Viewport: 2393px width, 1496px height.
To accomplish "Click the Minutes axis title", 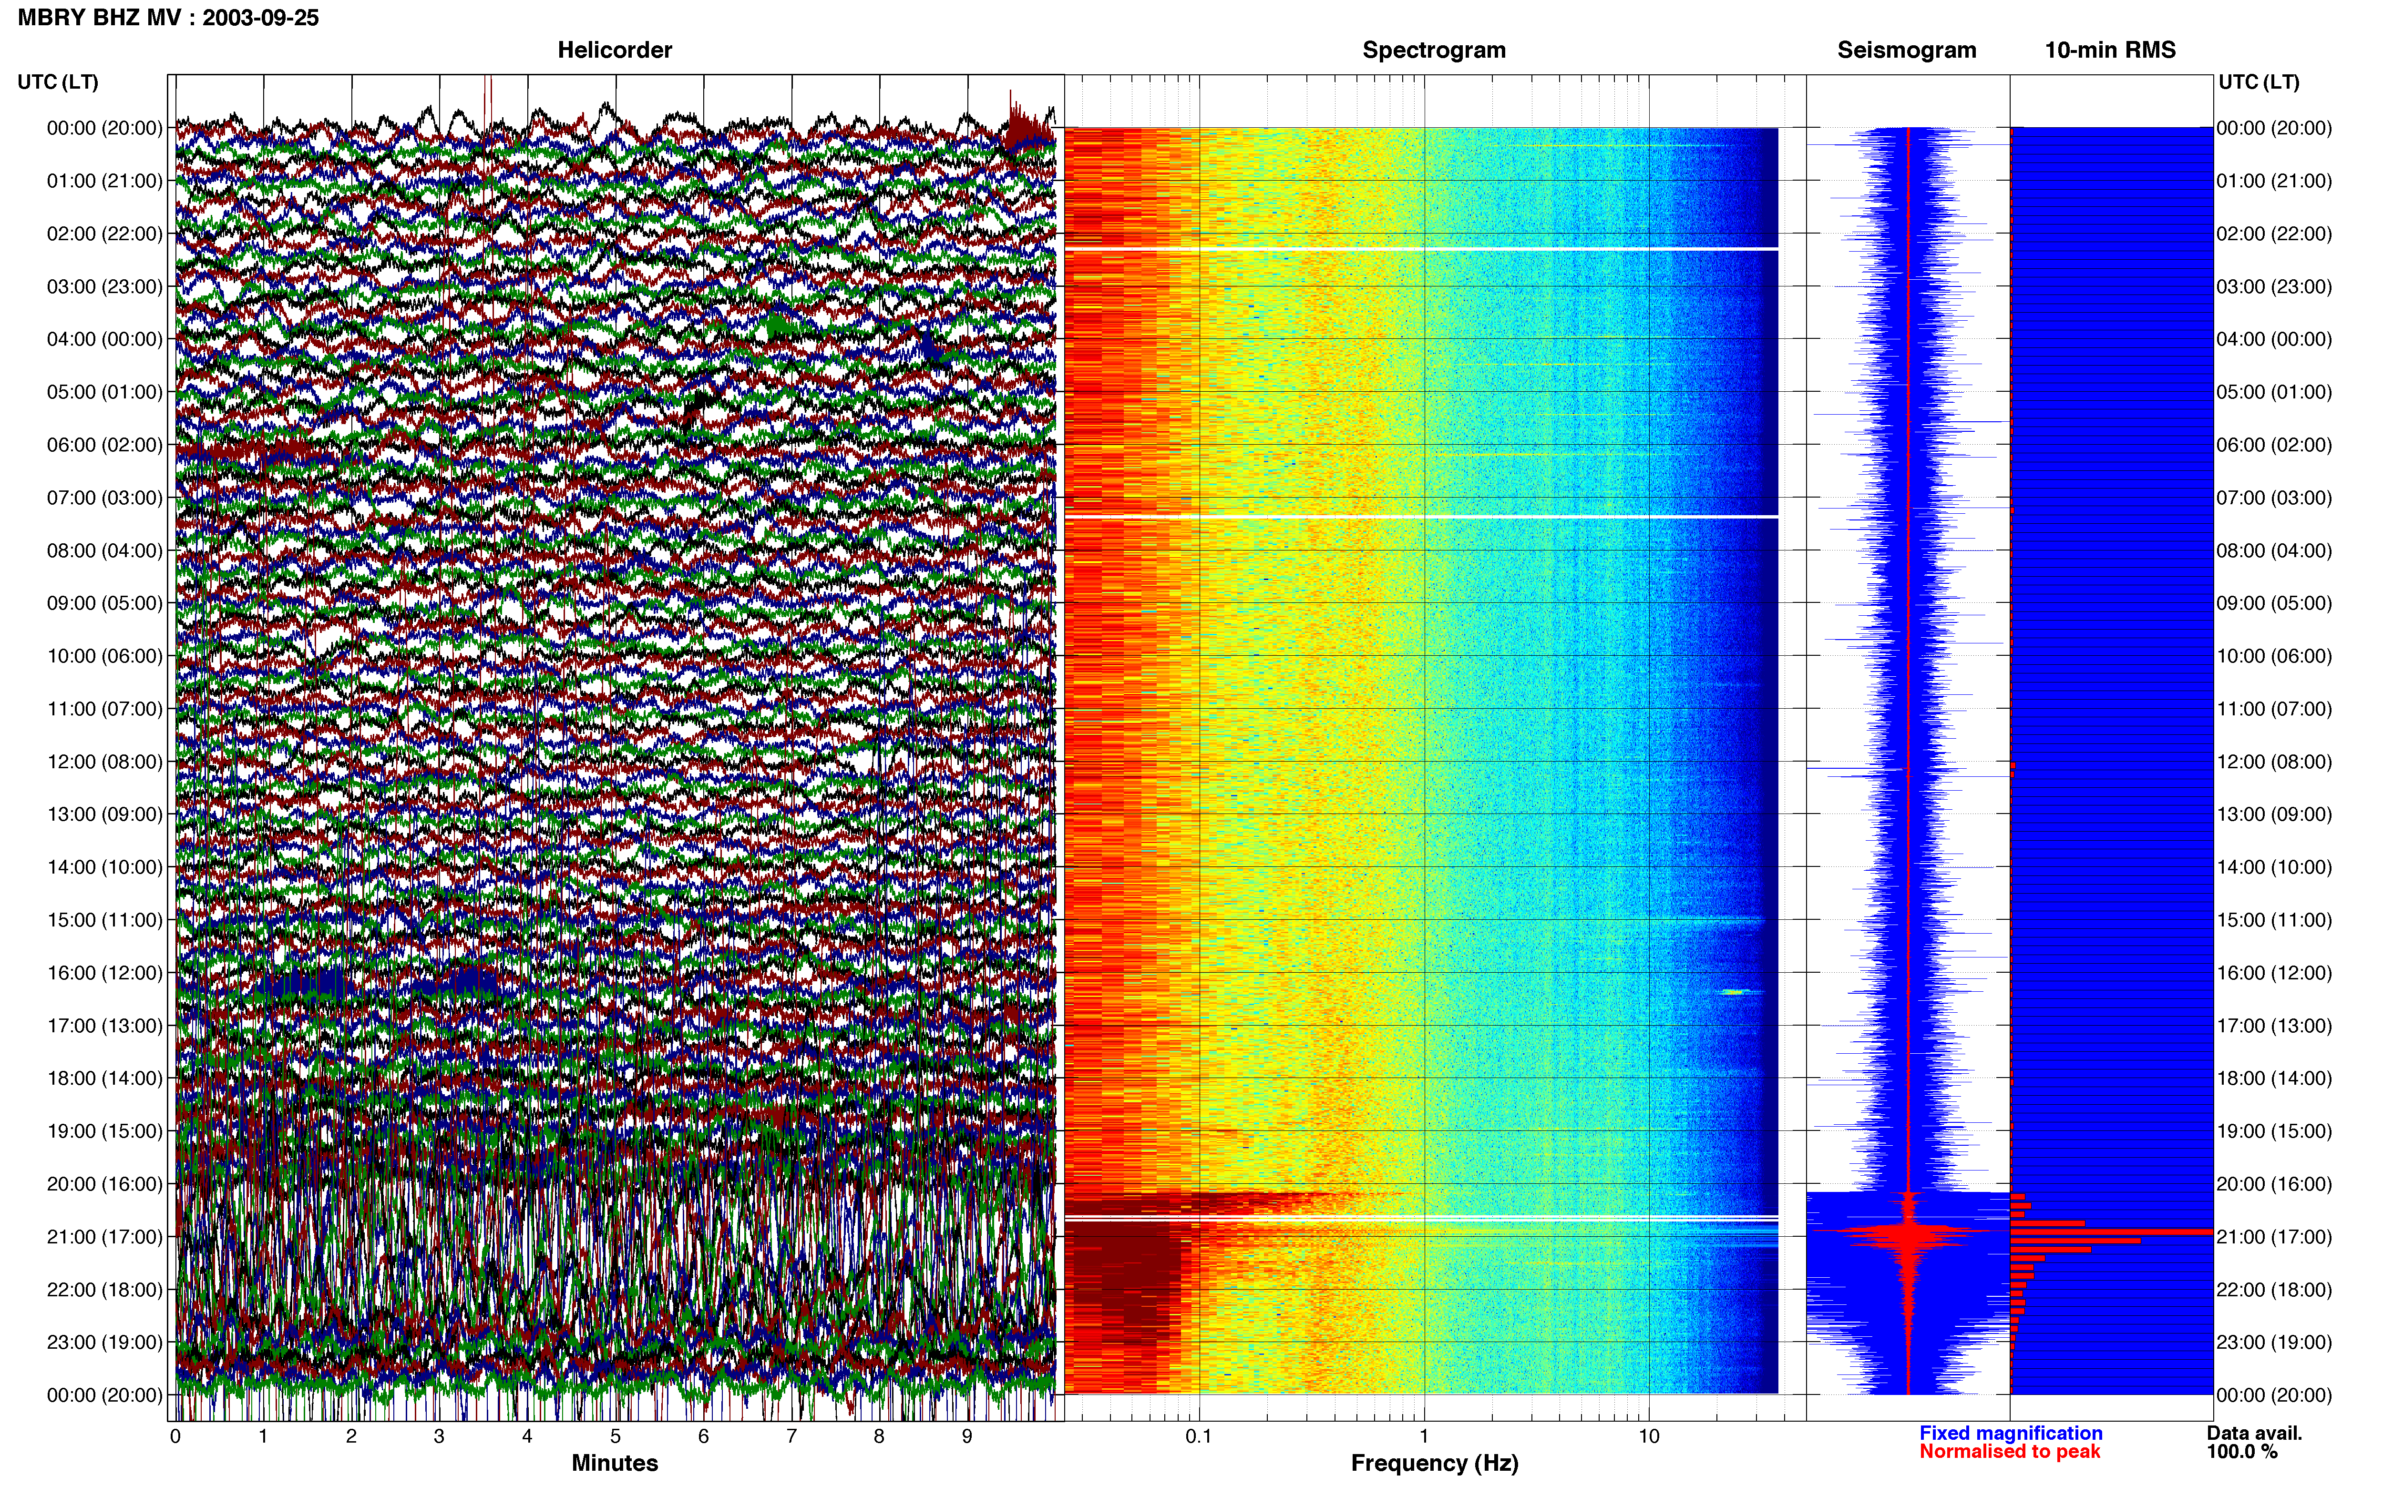I will point(615,1462).
